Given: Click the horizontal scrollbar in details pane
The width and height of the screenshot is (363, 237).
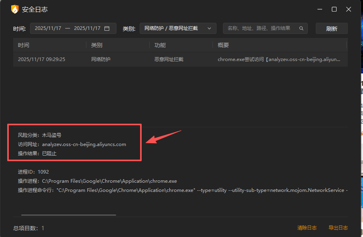Looking at the screenshot, I should pos(68,215).
